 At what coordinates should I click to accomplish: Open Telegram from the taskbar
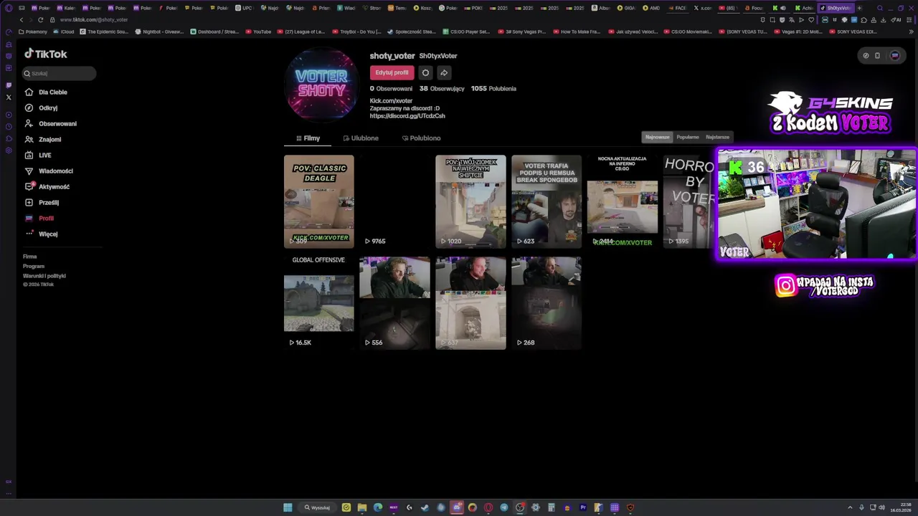(504, 507)
